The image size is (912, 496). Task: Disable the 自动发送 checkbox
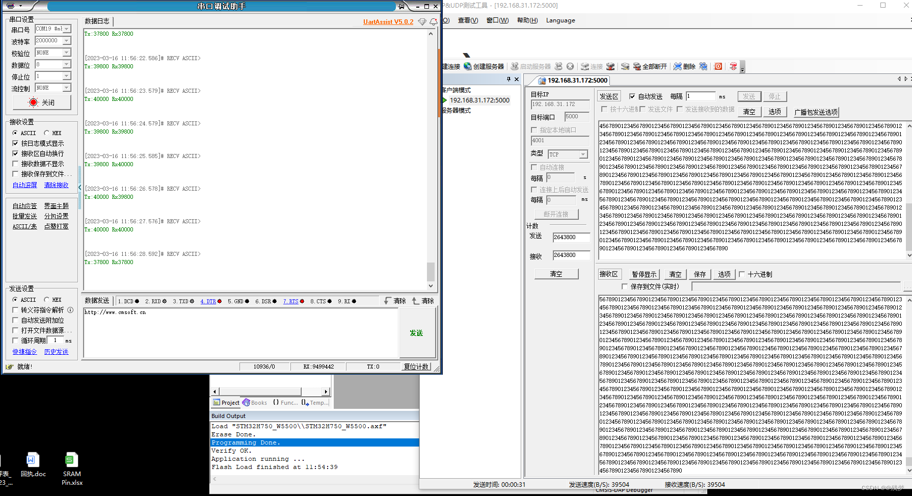[631, 96]
